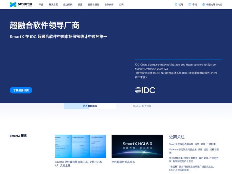Screen dimensions: 232x174
Task: Open the "云国标" 医疗行业标准 news link
Action: (x=191, y=168)
